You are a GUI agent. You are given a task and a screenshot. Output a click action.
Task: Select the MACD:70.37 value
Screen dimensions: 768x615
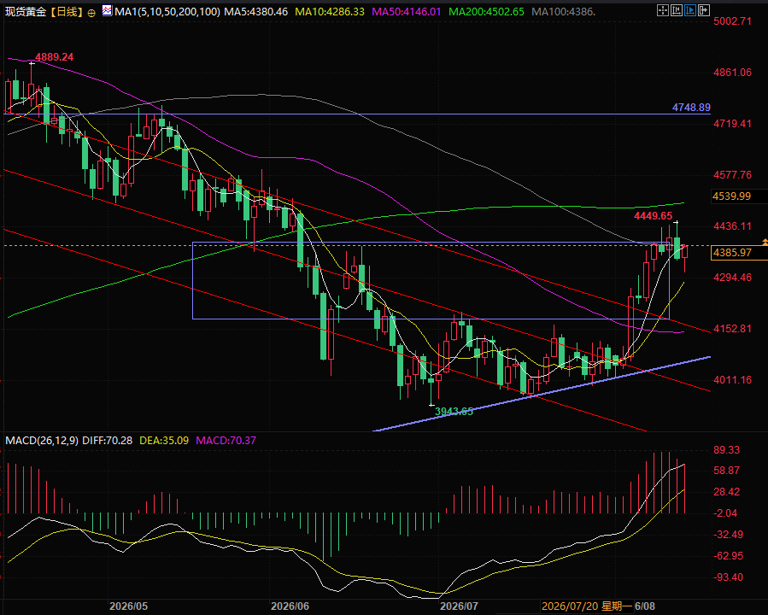(226, 440)
